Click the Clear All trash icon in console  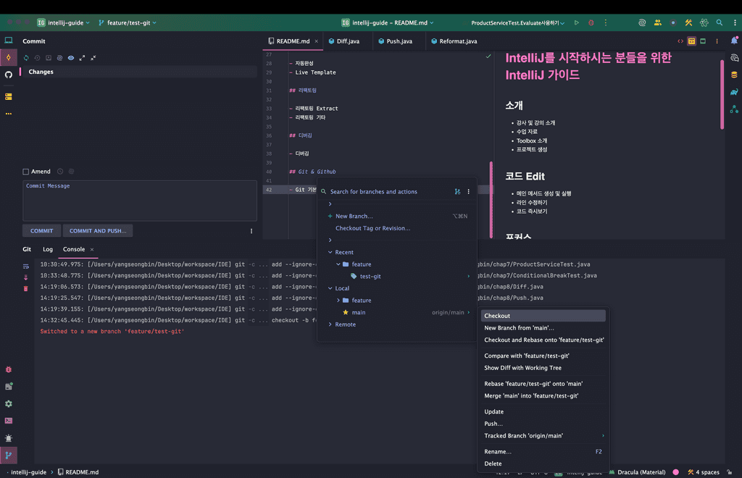tap(26, 288)
